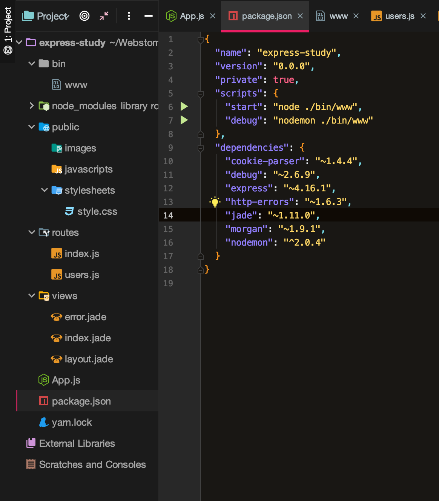Collapse the routes folder
This screenshot has width=439, height=501.
pos(32,232)
